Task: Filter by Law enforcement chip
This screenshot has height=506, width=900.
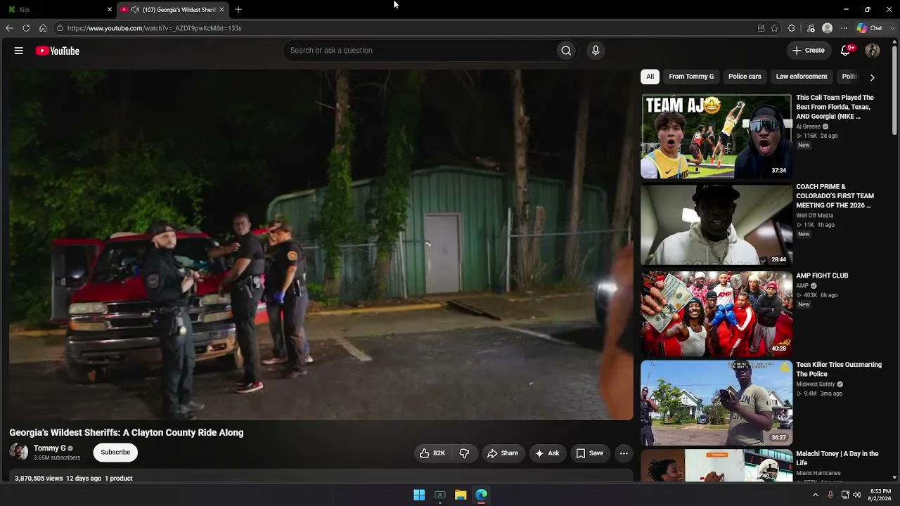Action: (802, 77)
